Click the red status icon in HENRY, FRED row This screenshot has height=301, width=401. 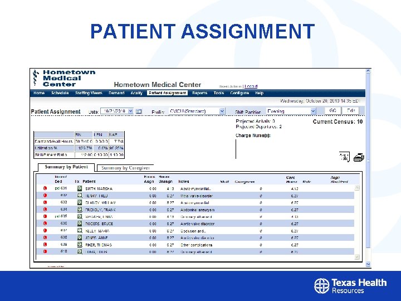click(45, 195)
